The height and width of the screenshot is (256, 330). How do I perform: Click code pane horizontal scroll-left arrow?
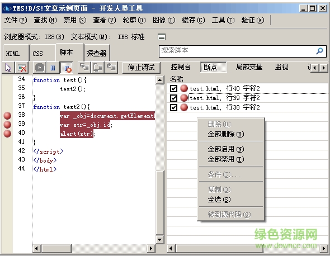pos(36,249)
